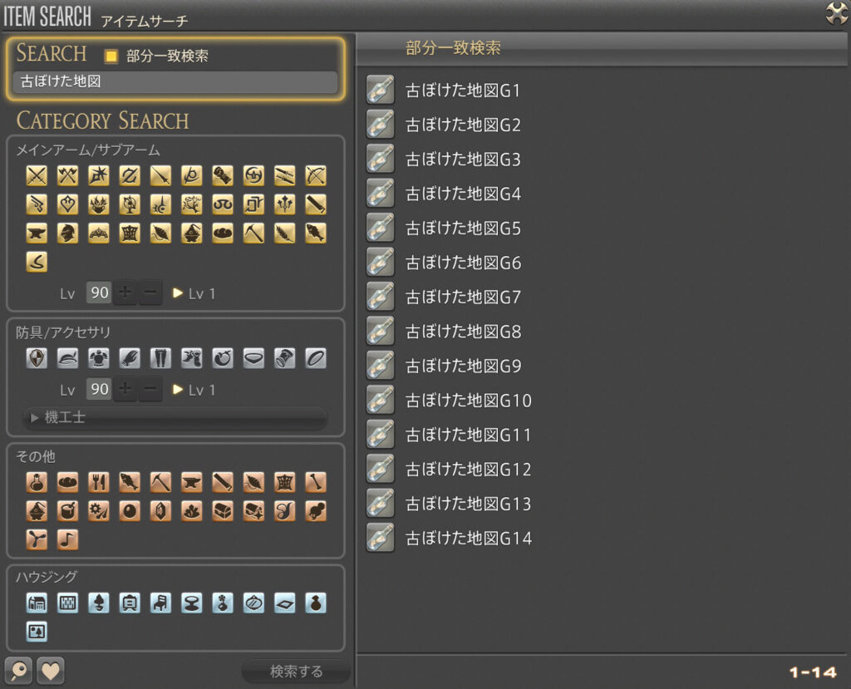The width and height of the screenshot is (851, 689).
Task: Choose the lancer spear arm category icon
Action: [x=160, y=175]
